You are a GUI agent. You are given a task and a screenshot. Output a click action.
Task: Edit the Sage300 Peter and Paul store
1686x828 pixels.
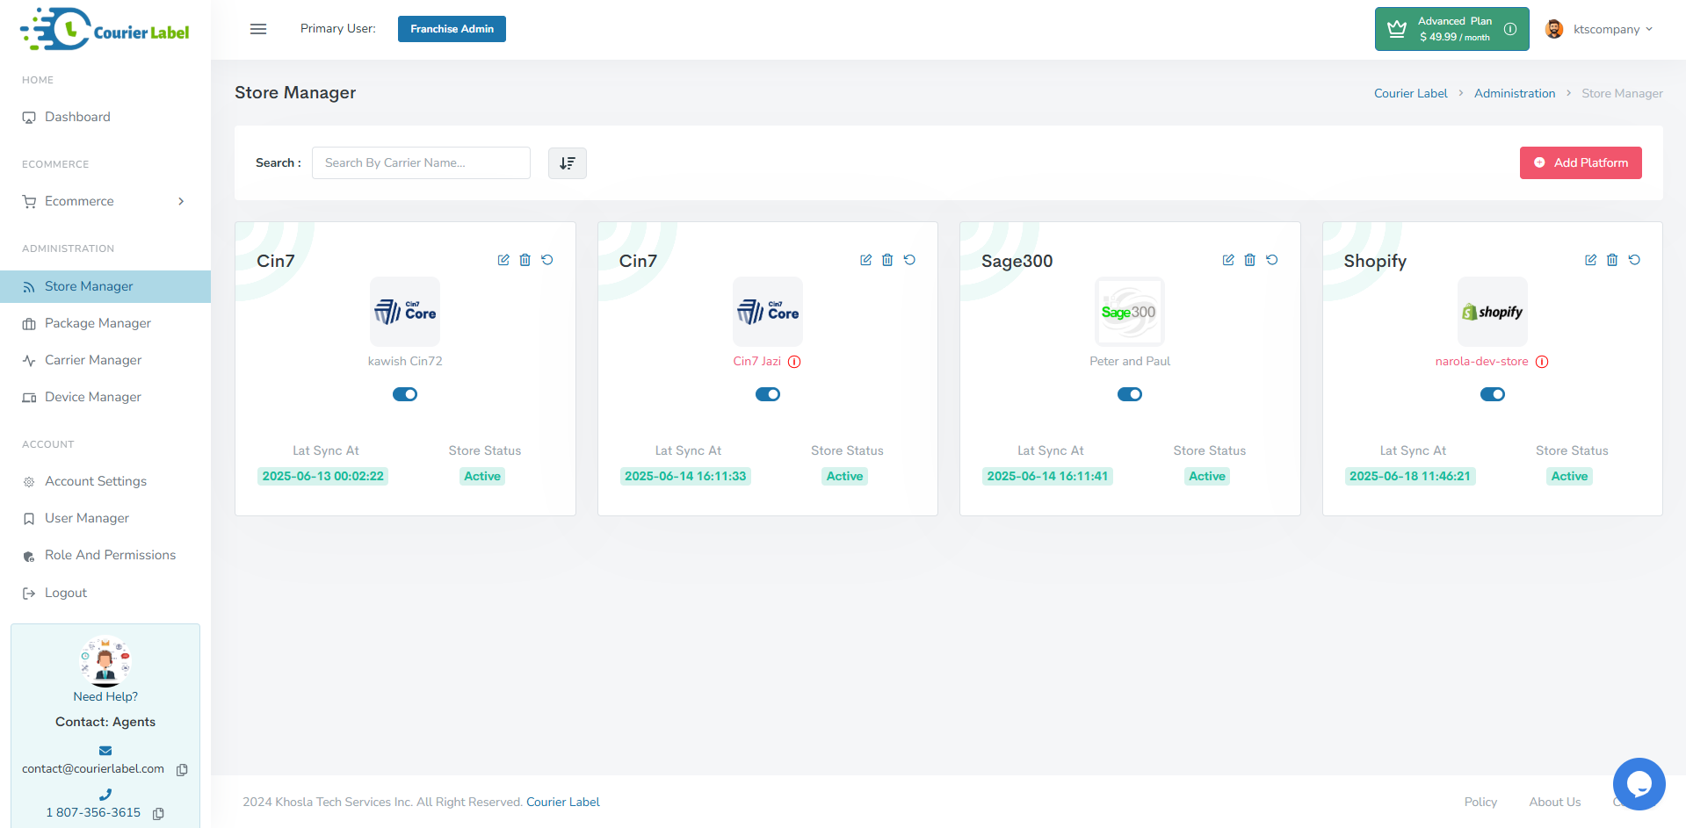click(1228, 260)
